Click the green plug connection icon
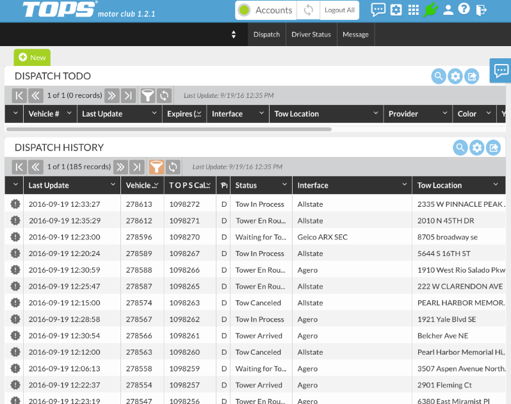The height and width of the screenshot is (404, 511). click(431, 10)
